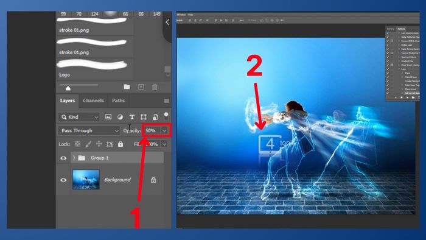This screenshot has width=426, height=240.
Task: Click lock transparent pixels icon
Action: (x=77, y=144)
